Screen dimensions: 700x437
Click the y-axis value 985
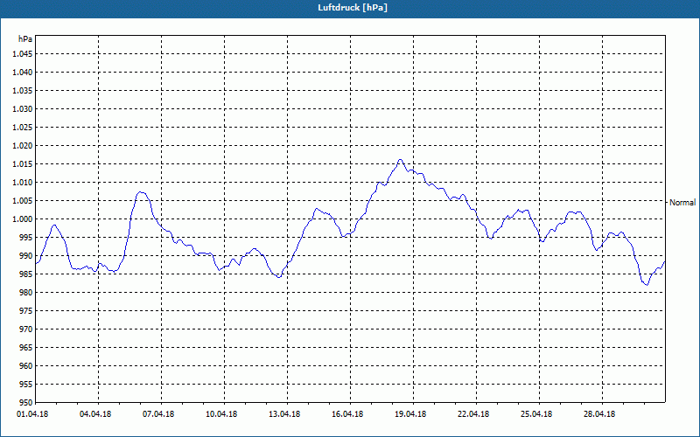[26, 274]
